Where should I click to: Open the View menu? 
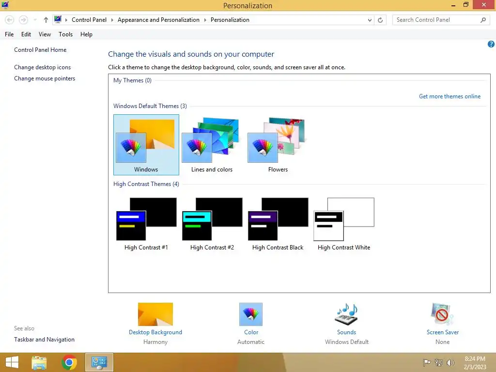45,34
